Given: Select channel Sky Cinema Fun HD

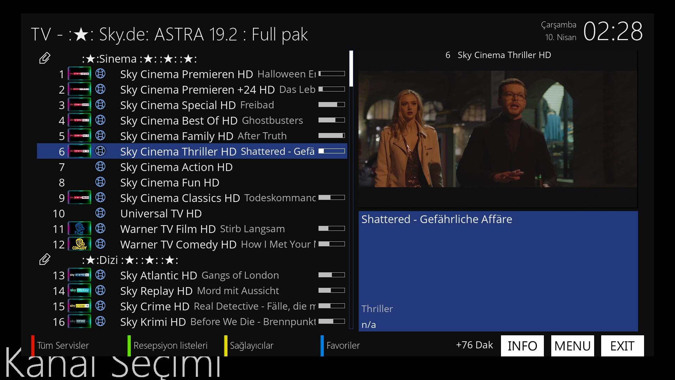Looking at the screenshot, I should click(192, 183).
